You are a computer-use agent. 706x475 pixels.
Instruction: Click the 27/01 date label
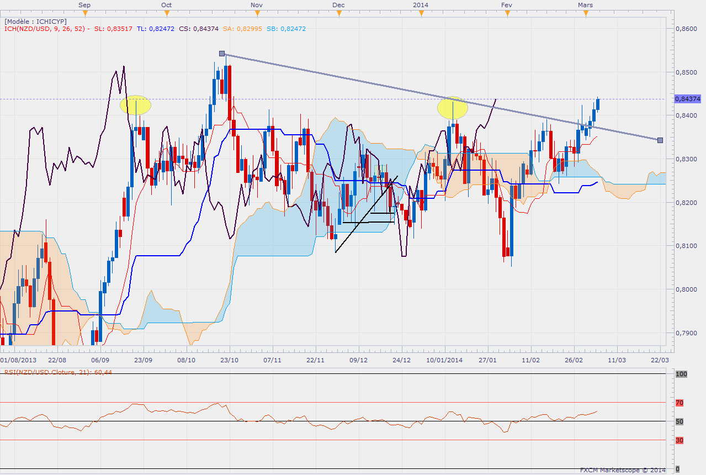click(x=489, y=360)
